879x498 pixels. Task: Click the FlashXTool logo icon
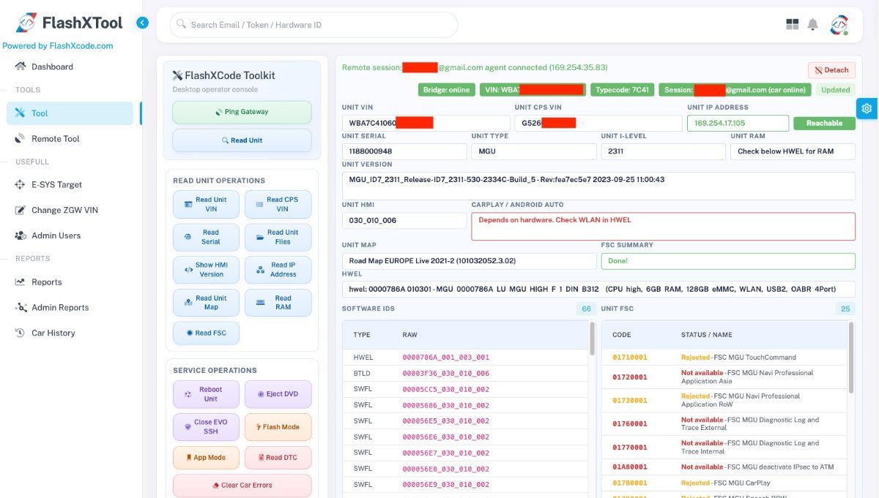(26, 23)
